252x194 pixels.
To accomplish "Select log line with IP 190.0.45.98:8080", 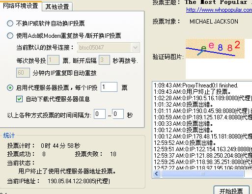I will (203, 111).
